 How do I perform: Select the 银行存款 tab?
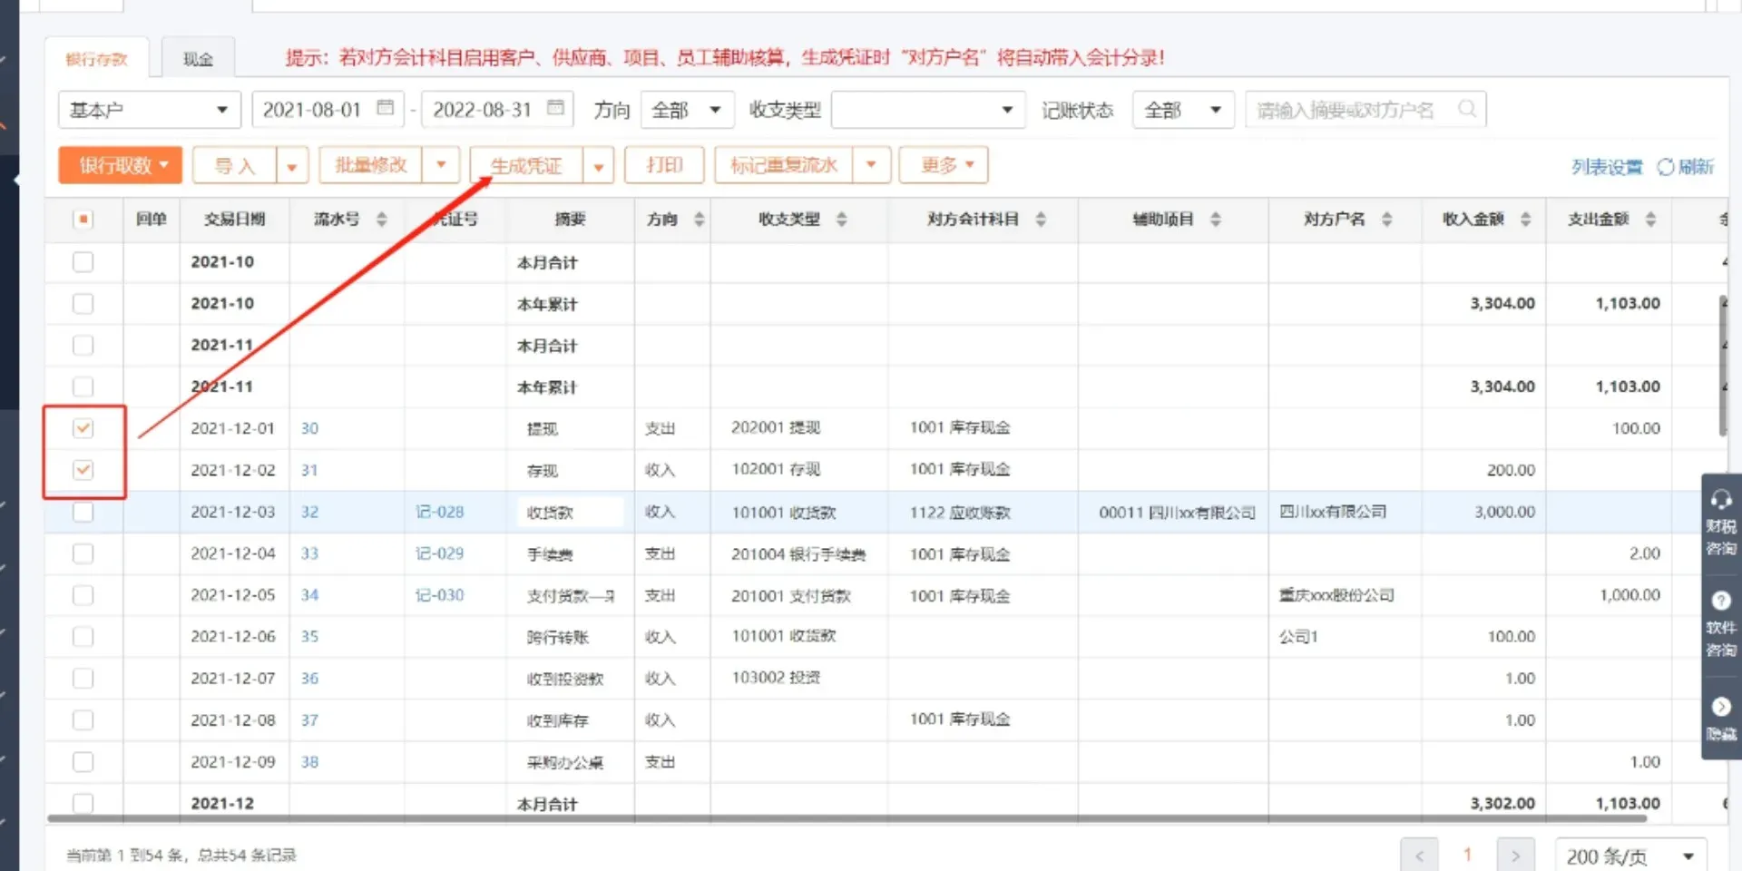coord(98,58)
